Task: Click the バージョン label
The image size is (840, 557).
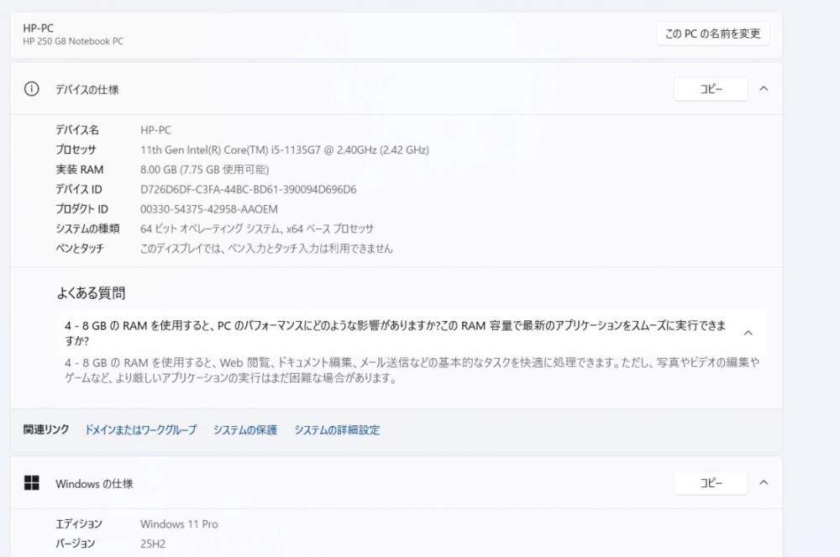Action: click(x=76, y=544)
